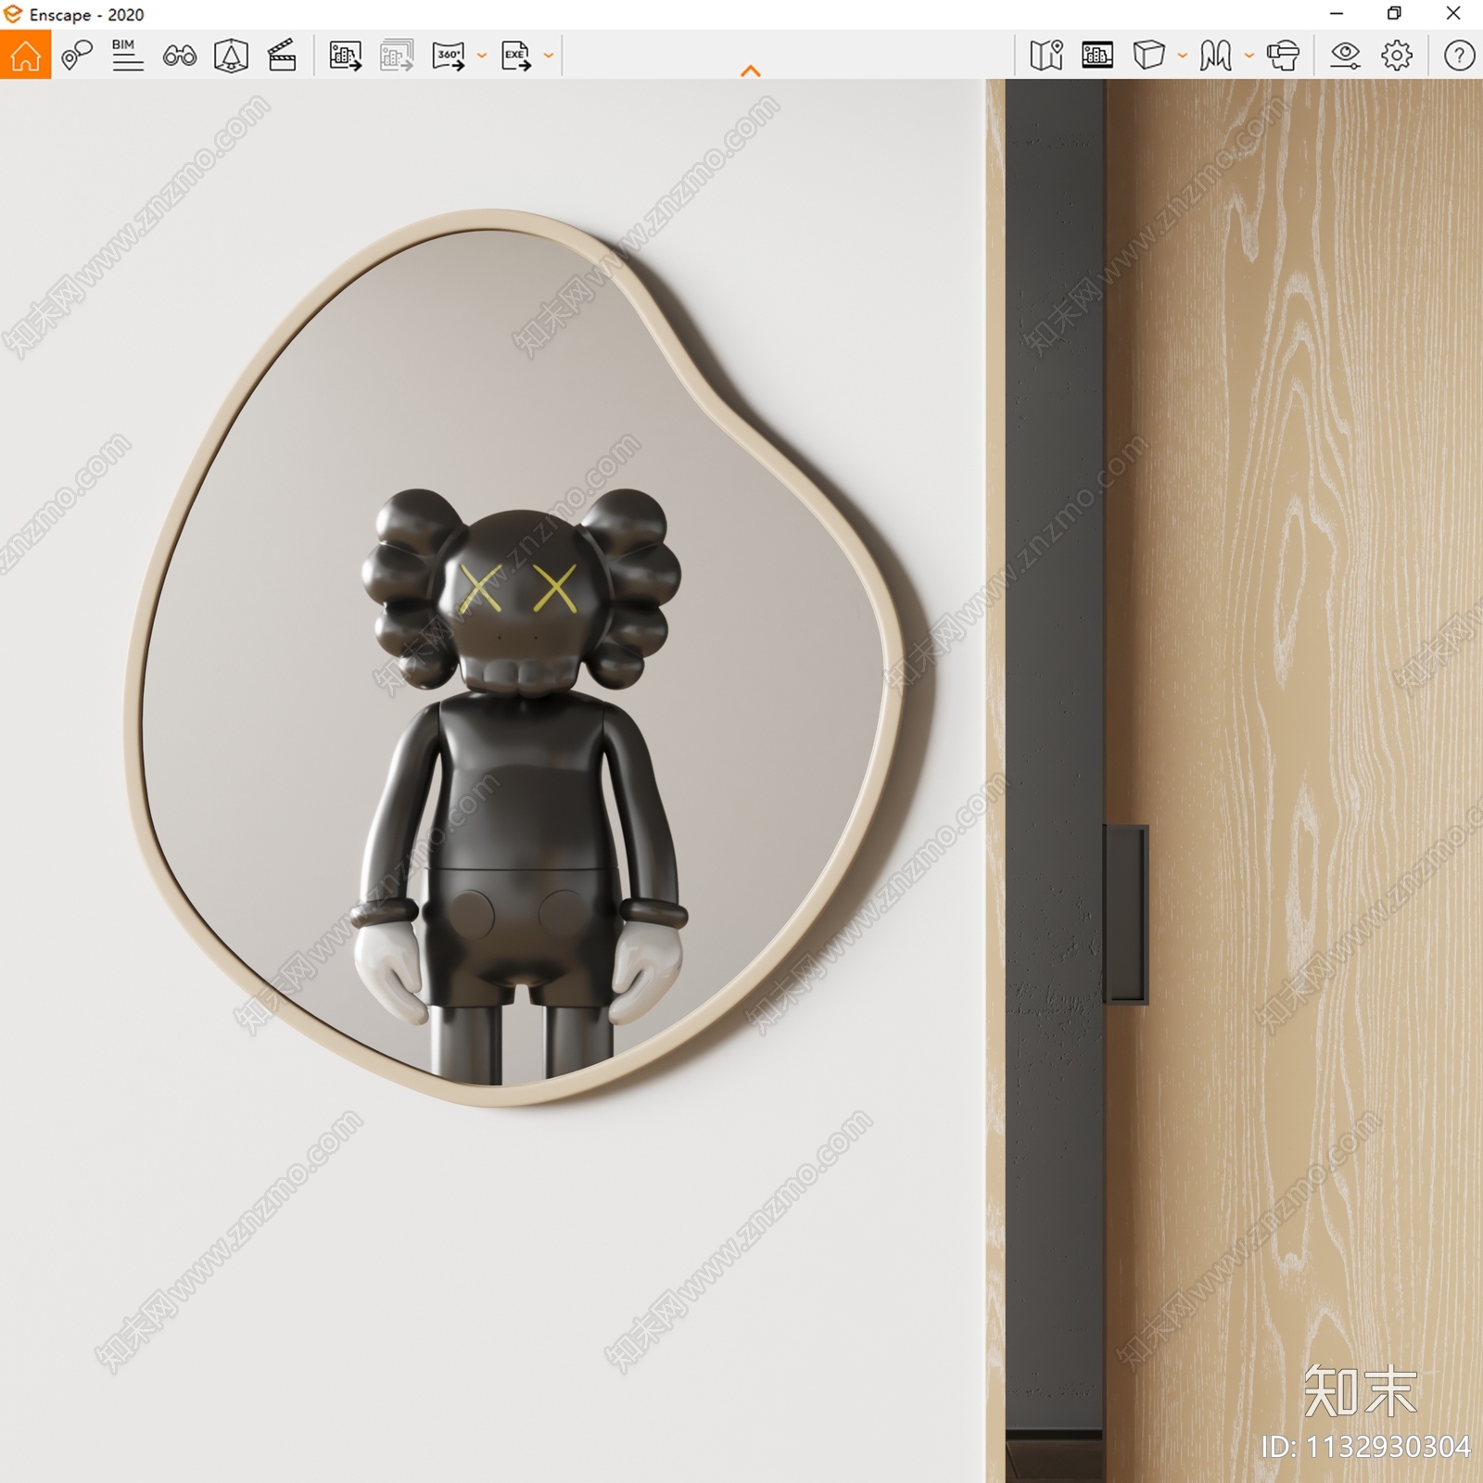The width and height of the screenshot is (1483, 1483).
Task: Open general settings gear
Action: 1397,56
